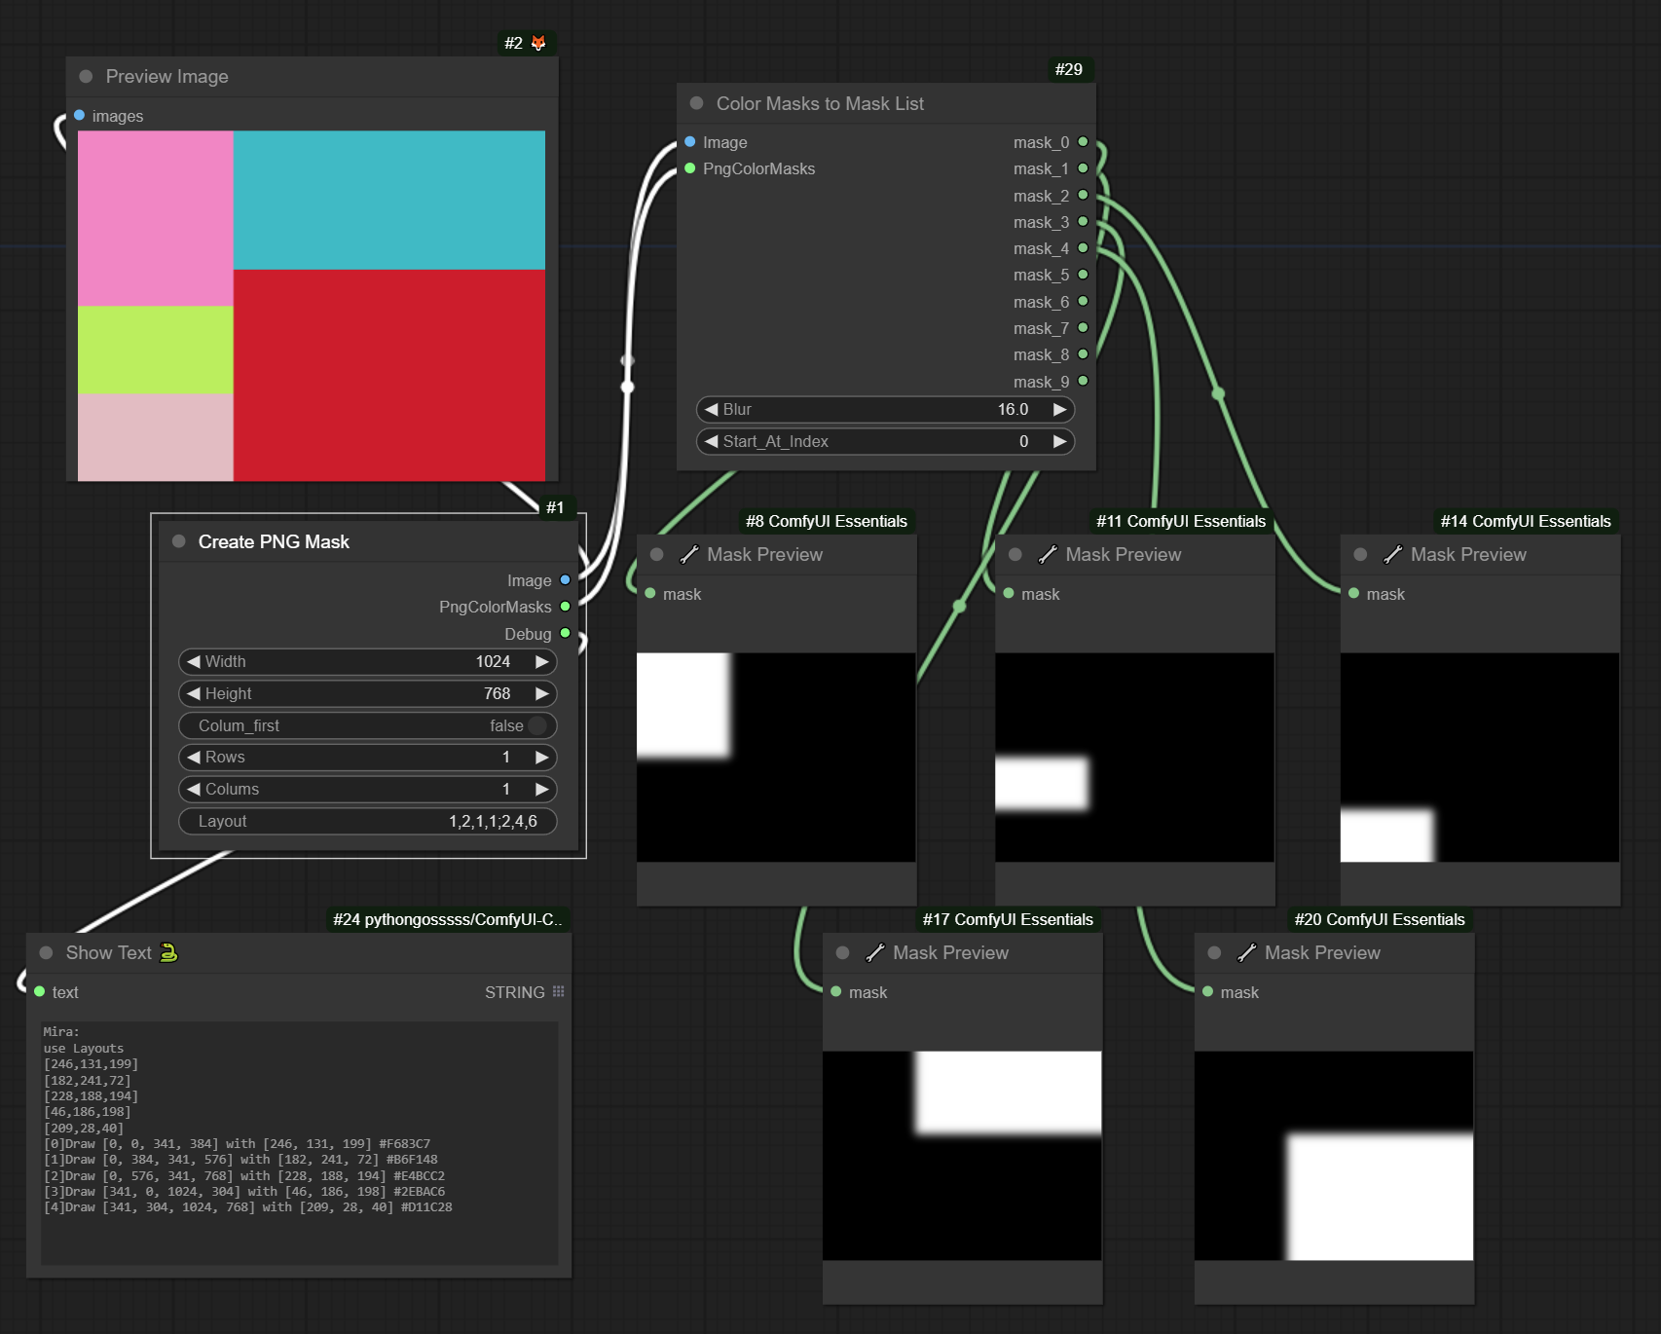Click the mask_8 output port
Screen dimensions: 1661x1334
[1083, 354]
